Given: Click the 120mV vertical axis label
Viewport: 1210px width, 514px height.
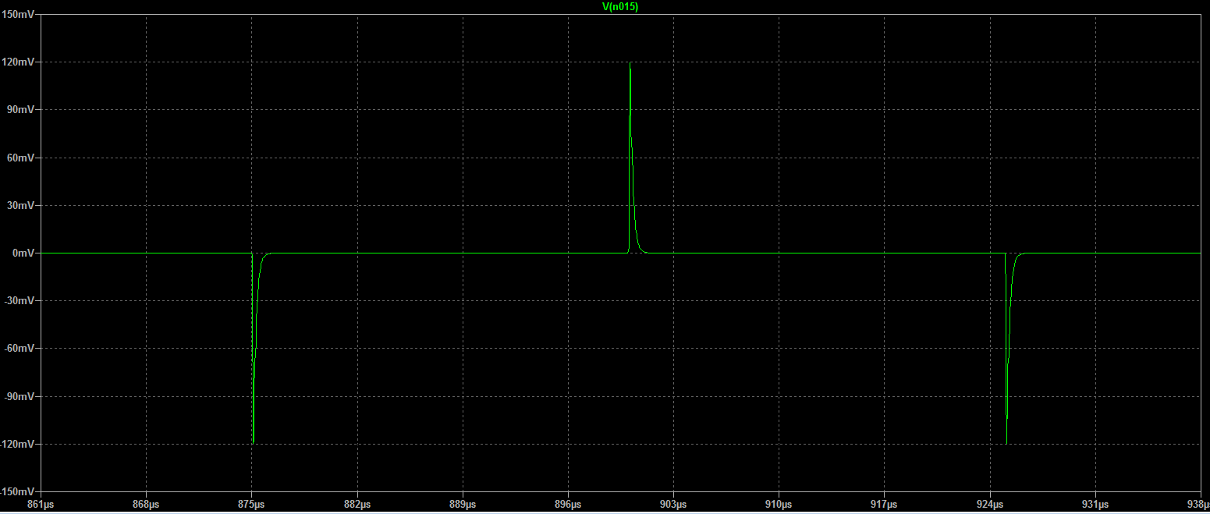Looking at the screenshot, I should click(18, 62).
